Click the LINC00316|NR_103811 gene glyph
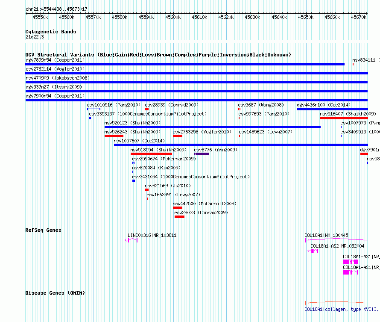The width and height of the screenshot is (380, 322). coord(131,240)
